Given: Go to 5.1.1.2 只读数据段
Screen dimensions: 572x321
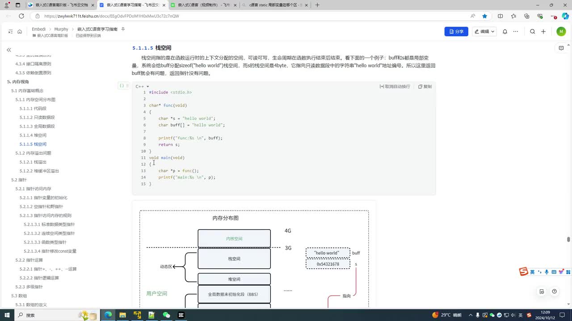Looking at the screenshot, I should [37, 117].
